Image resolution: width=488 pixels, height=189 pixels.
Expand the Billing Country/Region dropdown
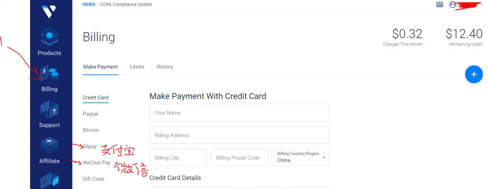coord(300,157)
